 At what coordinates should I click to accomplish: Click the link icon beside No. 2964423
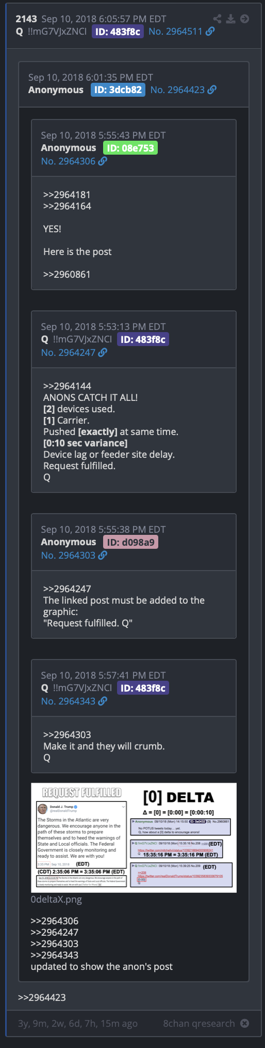212,89
